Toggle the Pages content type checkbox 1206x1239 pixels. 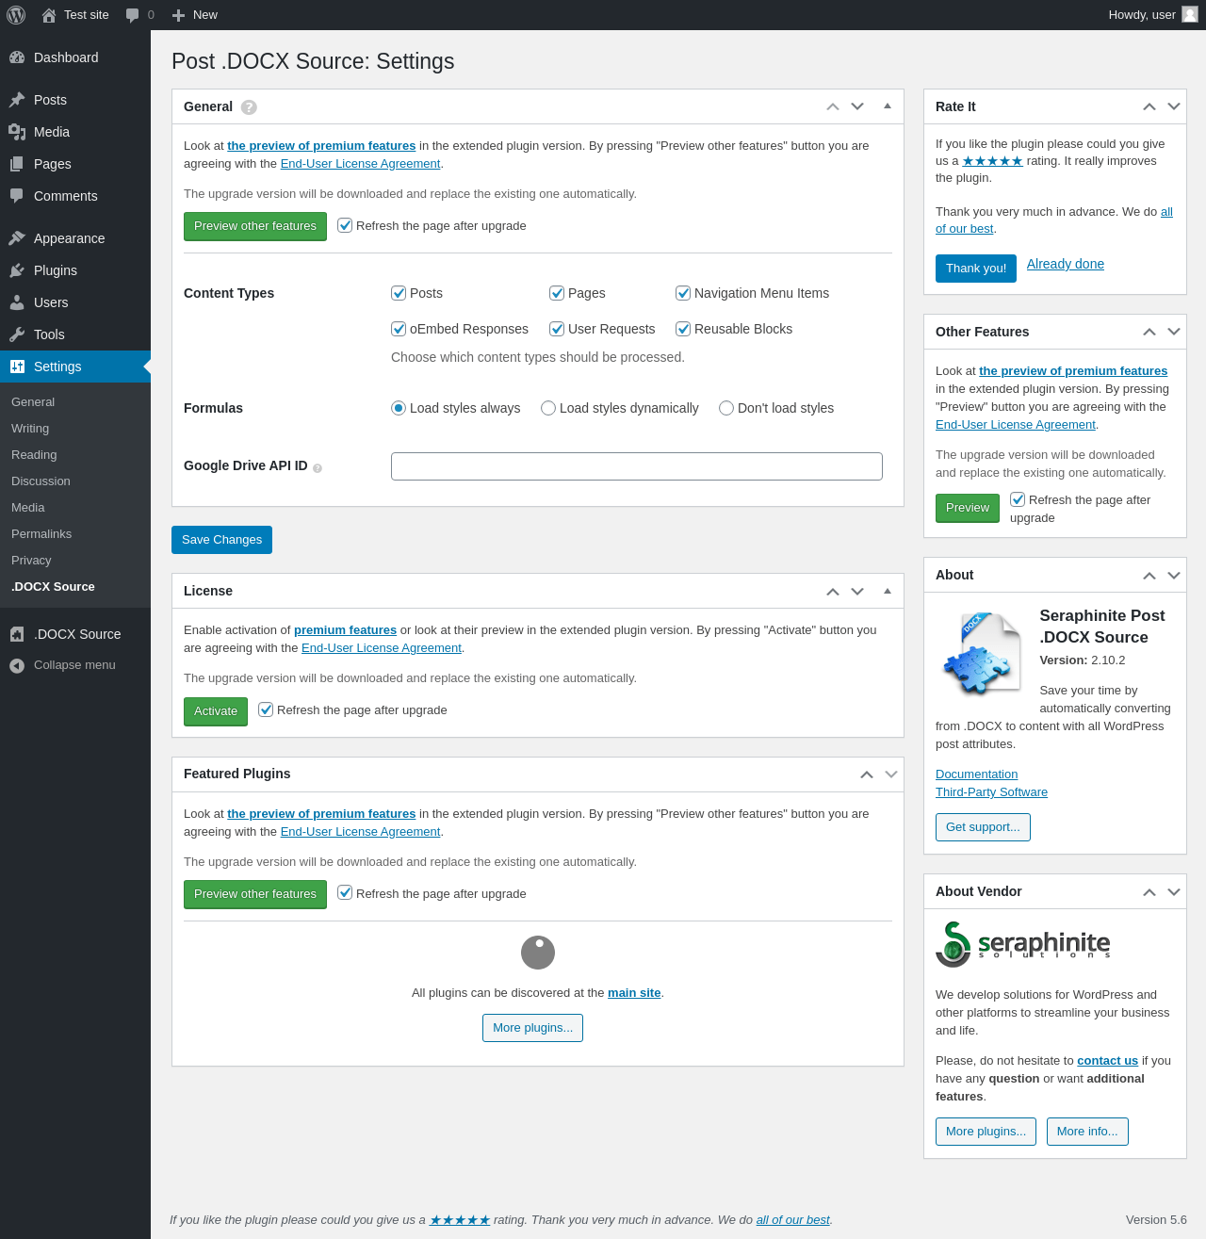click(557, 293)
